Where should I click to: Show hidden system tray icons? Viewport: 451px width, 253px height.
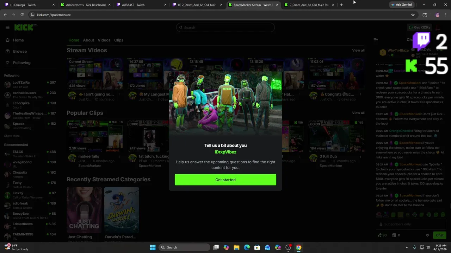point(407,247)
